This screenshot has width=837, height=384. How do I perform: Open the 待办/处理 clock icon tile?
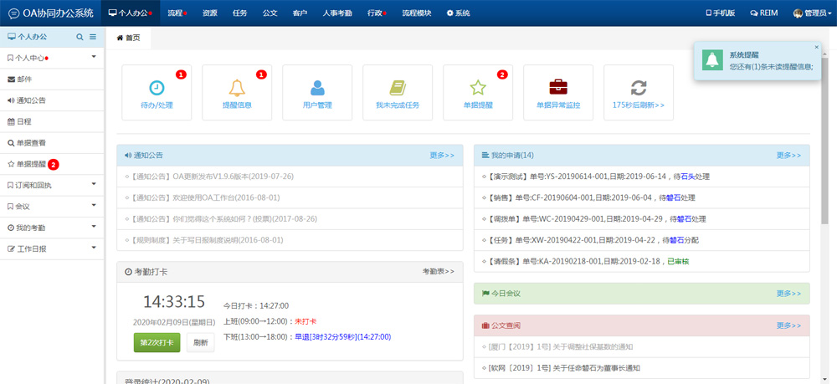(157, 92)
